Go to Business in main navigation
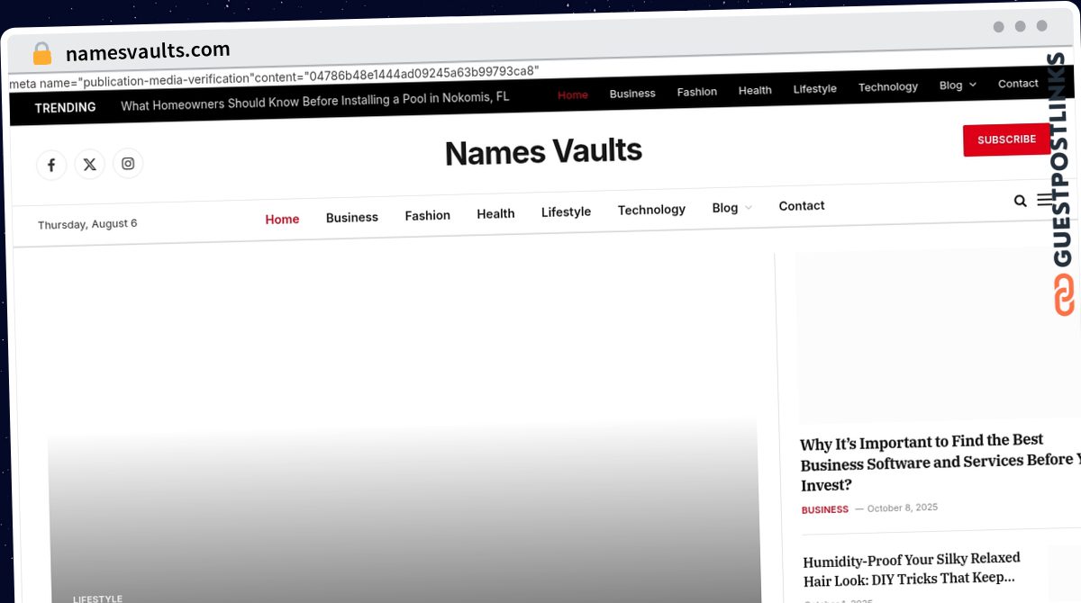Screen dimensions: 1081x603 (352, 217)
